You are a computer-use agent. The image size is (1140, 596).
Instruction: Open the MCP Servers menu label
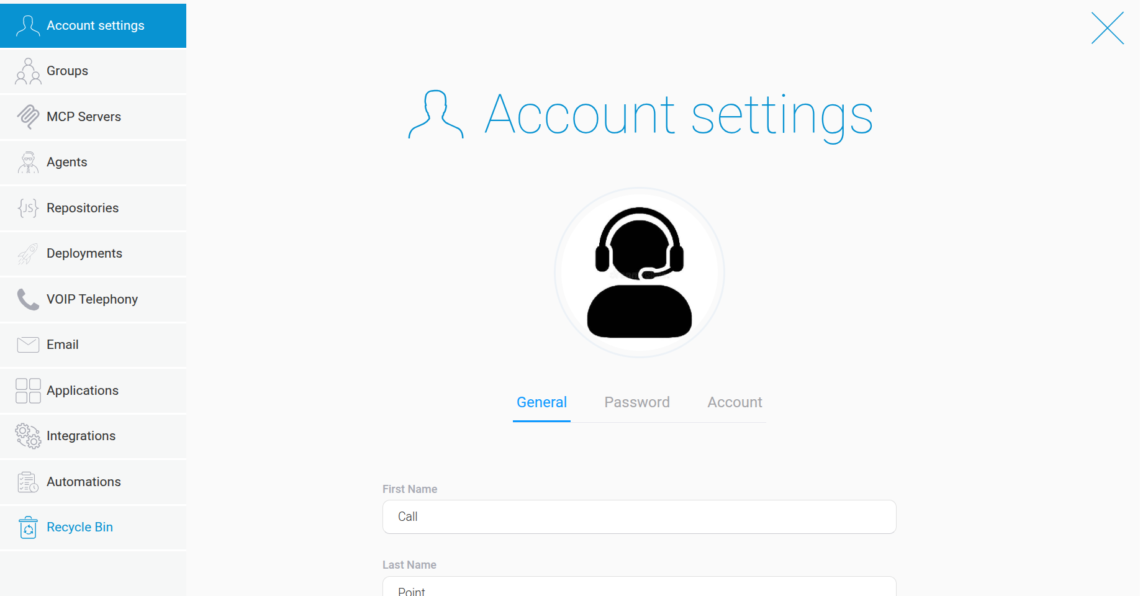[84, 117]
